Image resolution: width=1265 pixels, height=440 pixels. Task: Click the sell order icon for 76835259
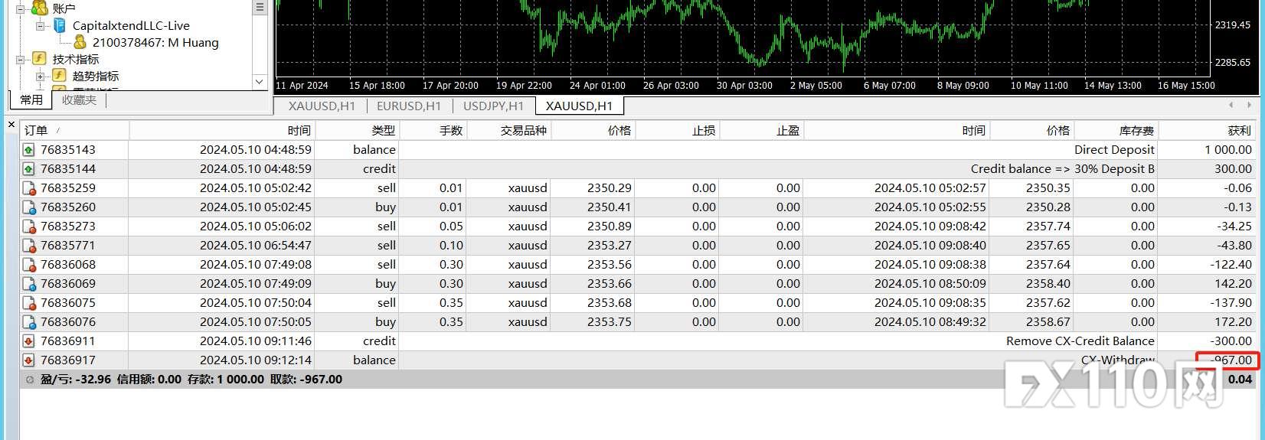click(29, 188)
